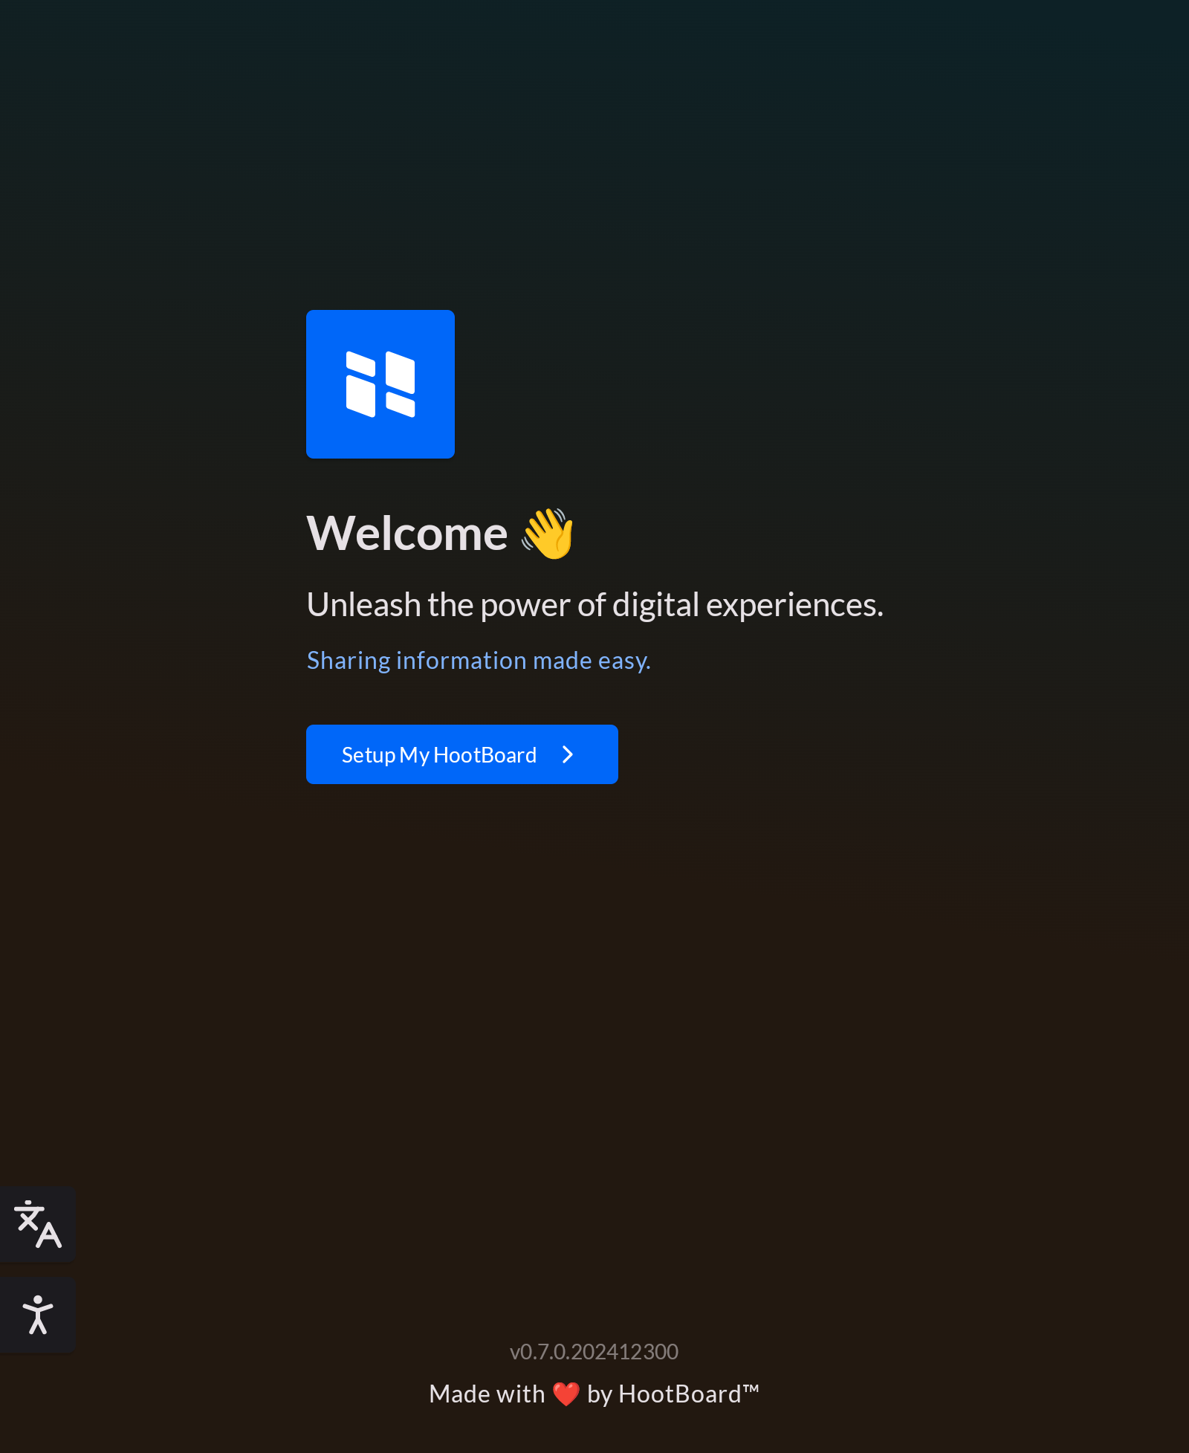Click the red heart emoji in the footer
This screenshot has height=1453, width=1189.
pos(566,1394)
